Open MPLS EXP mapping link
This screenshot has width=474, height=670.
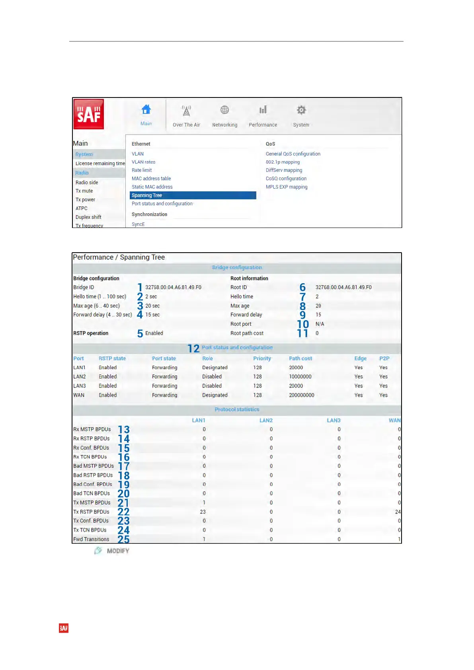(287, 187)
